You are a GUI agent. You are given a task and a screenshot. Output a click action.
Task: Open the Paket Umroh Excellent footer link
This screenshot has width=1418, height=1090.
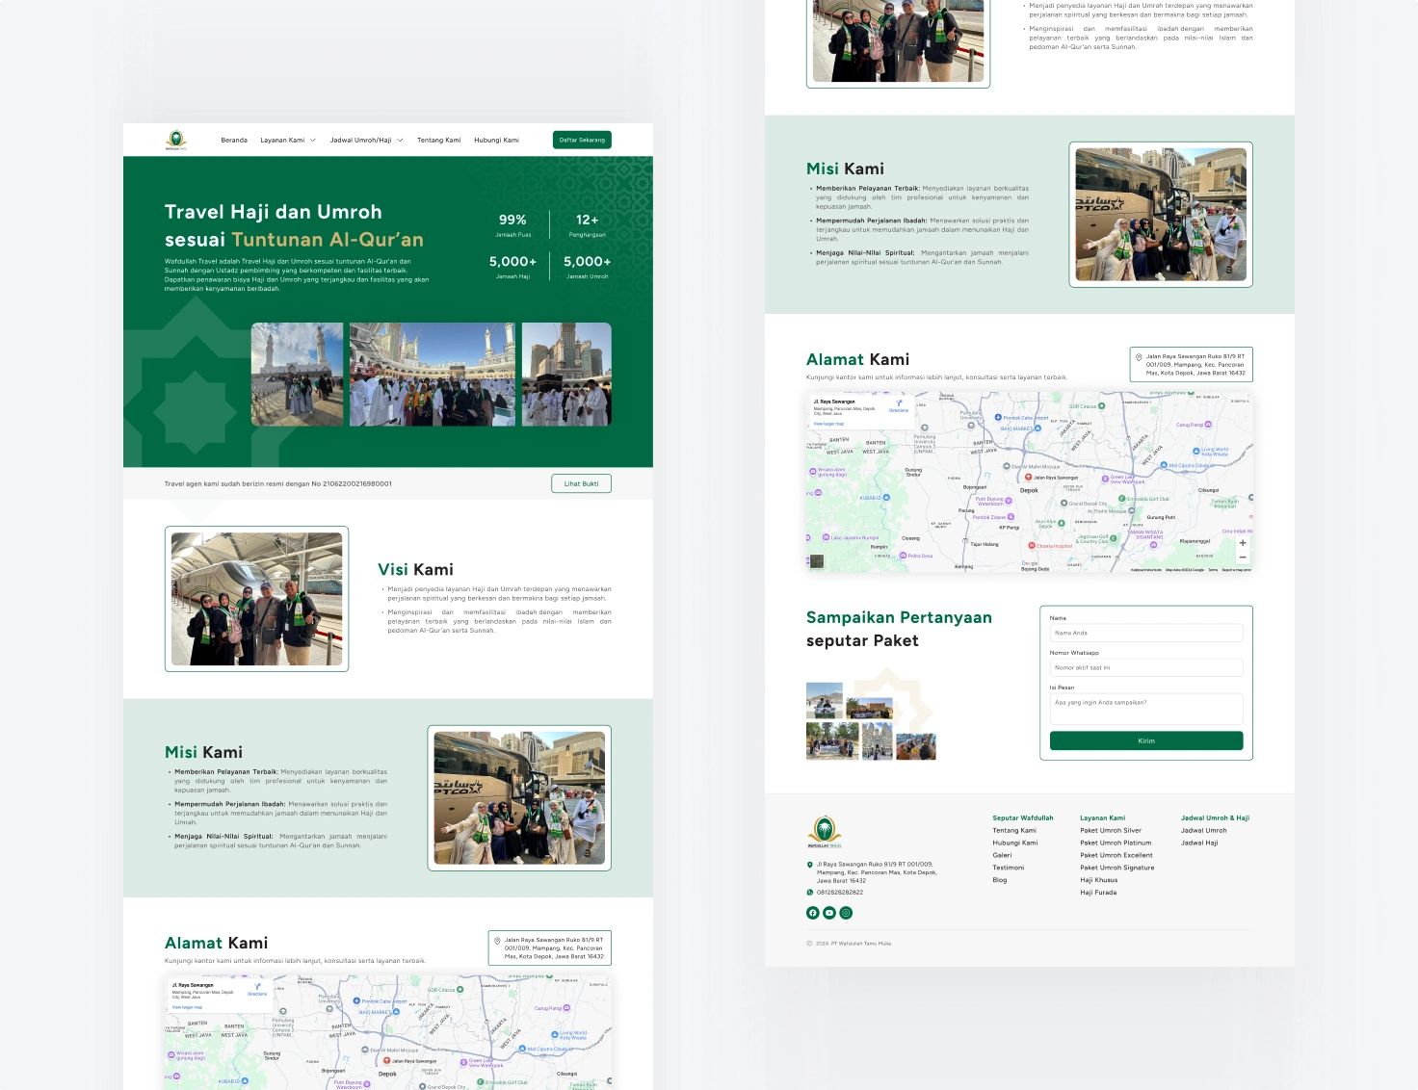point(1116,855)
